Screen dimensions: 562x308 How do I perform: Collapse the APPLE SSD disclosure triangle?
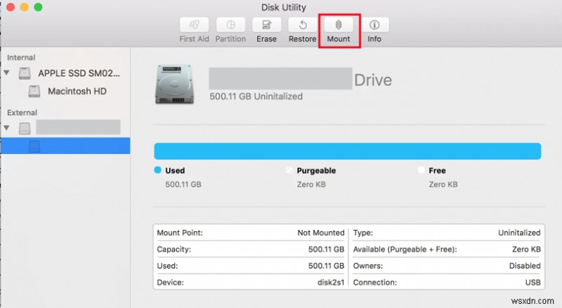point(6,73)
